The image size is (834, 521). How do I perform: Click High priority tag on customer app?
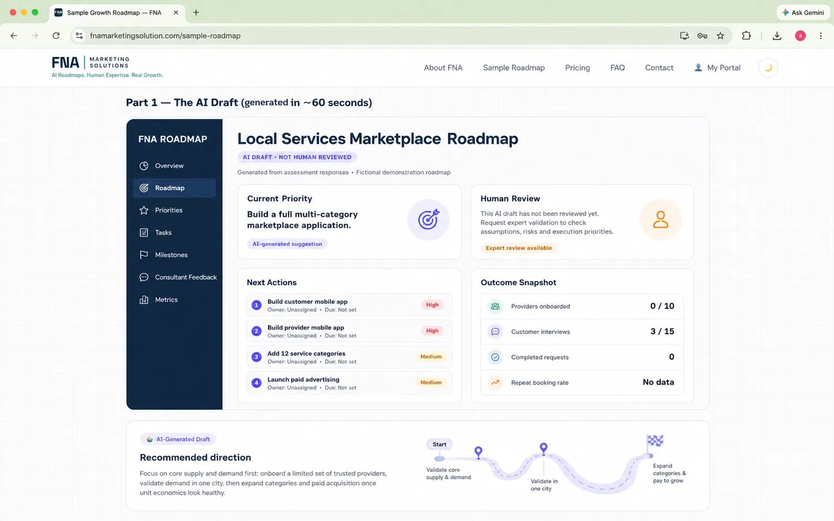coord(432,305)
